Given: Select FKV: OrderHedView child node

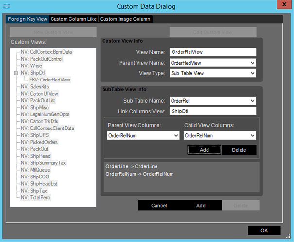Looking at the screenshot, I should pyautogui.click(x=50, y=80).
